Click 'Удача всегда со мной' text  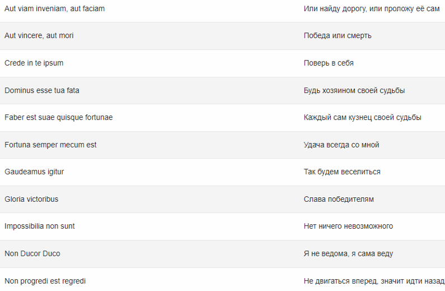click(x=341, y=145)
